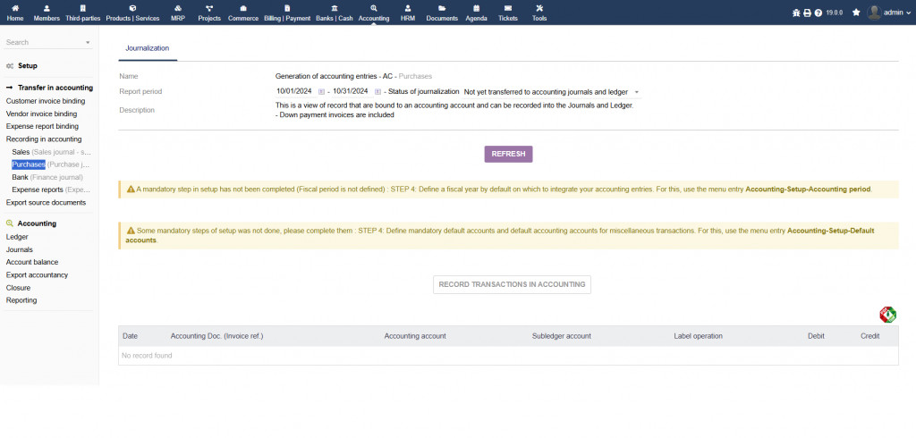The height and width of the screenshot is (438, 916).
Task: Open the Expense reports journal entry
Action: (51, 190)
